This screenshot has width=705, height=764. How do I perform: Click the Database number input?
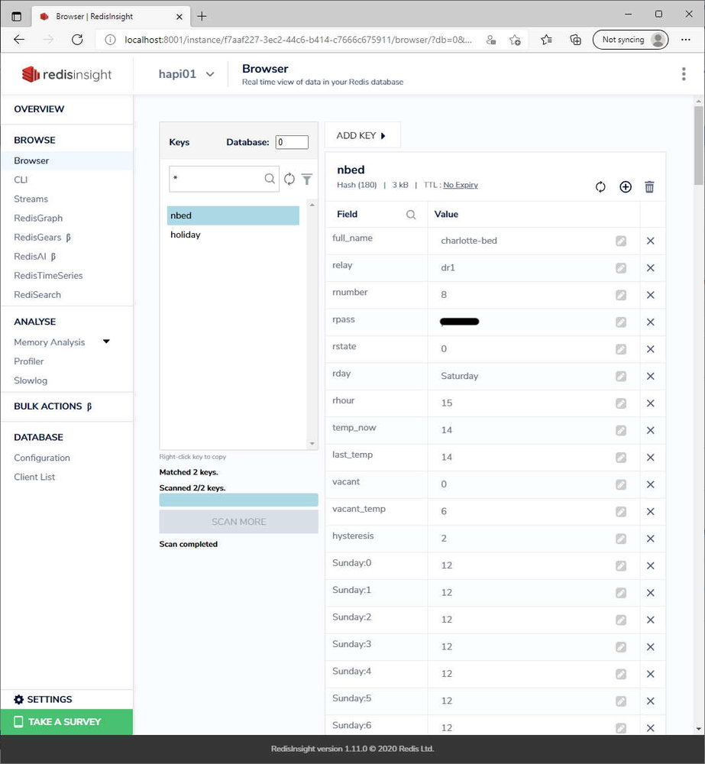[292, 142]
